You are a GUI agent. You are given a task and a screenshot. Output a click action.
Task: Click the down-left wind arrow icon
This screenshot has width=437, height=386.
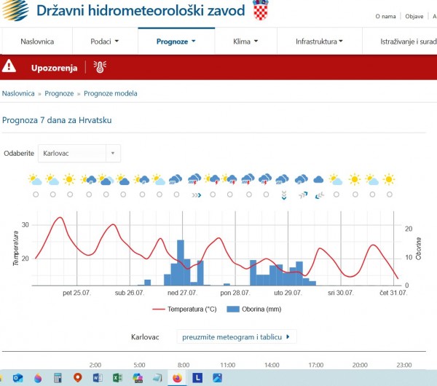[320, 195]
